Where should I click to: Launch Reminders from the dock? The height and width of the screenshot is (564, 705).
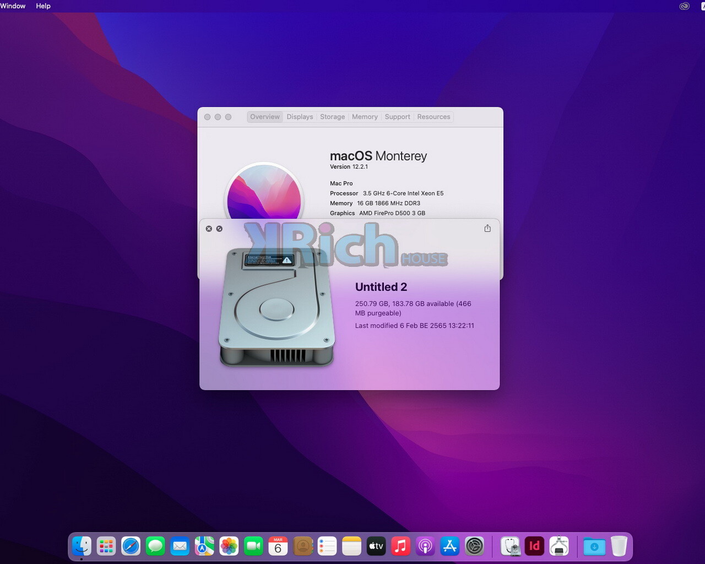click(x=327, y=546)
